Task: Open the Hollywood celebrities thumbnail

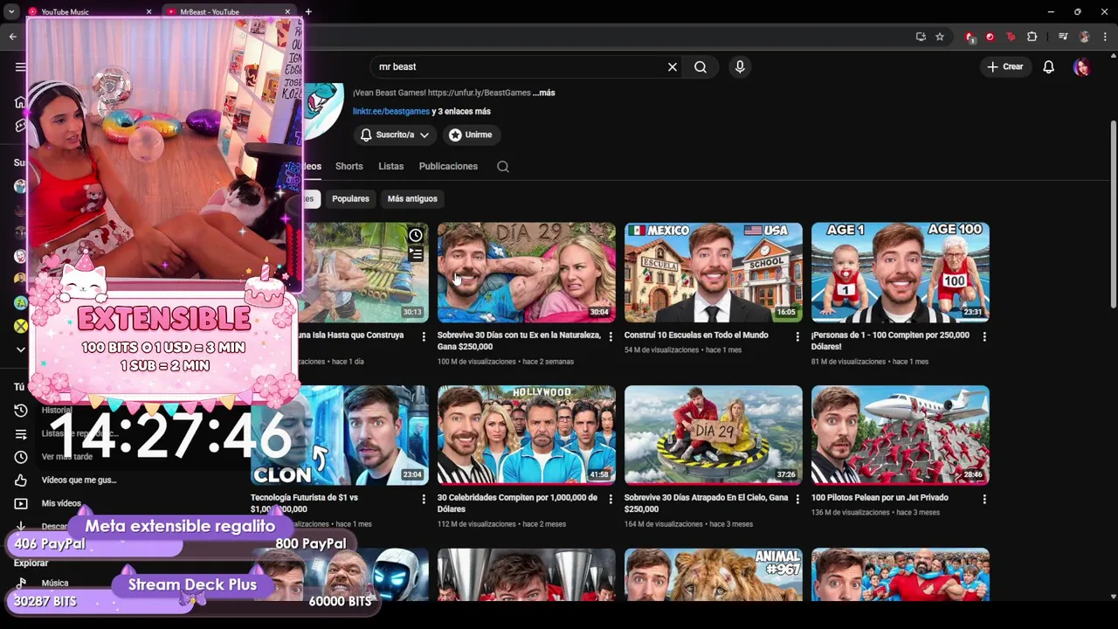Action: point(527,435)
